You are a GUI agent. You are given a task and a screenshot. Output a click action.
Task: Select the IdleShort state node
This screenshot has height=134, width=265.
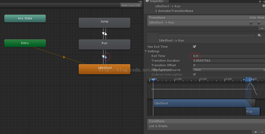105,69
